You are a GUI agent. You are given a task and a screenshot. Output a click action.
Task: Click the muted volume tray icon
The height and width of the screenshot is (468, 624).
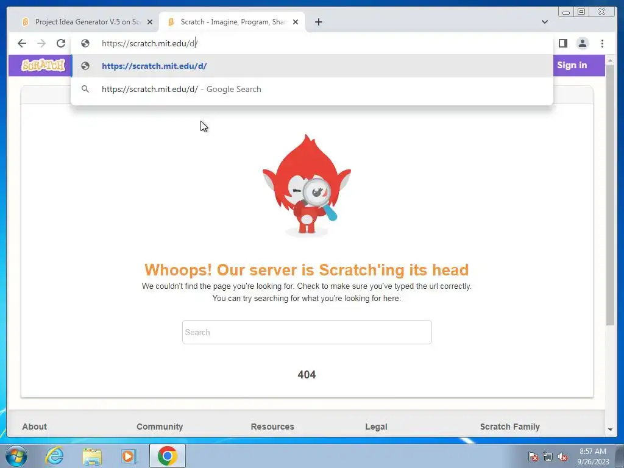562,456
